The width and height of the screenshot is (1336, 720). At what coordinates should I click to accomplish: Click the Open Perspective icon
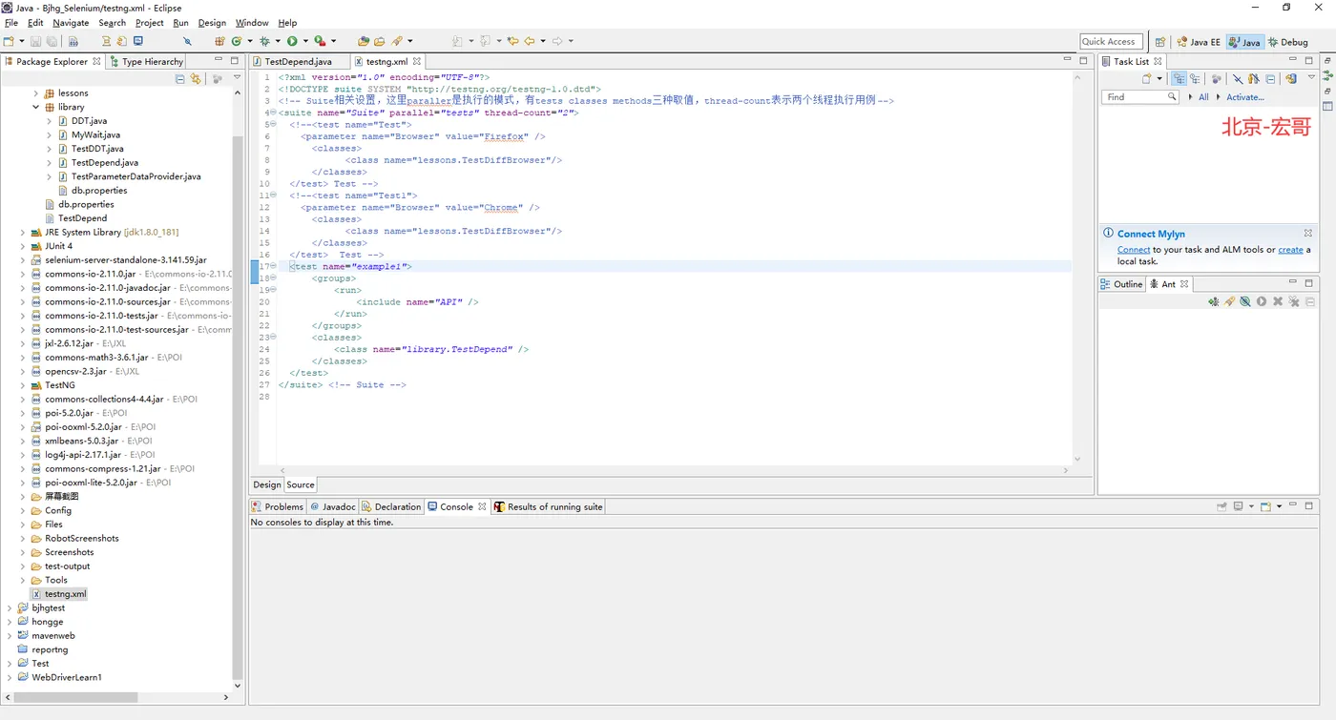tap(1159, 42)
